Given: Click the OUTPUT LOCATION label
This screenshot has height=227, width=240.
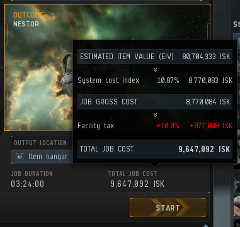Looking at the screenshot, I should click(x=40, y=143).
